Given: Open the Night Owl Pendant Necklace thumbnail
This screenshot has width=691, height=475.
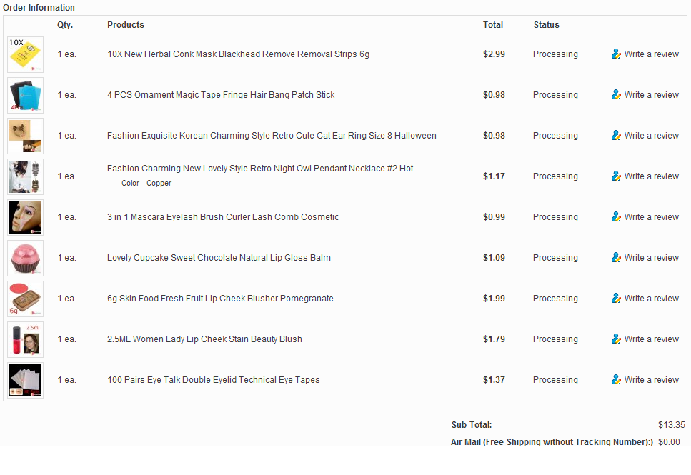Looking at the screenshot, I should pos(25,177).
